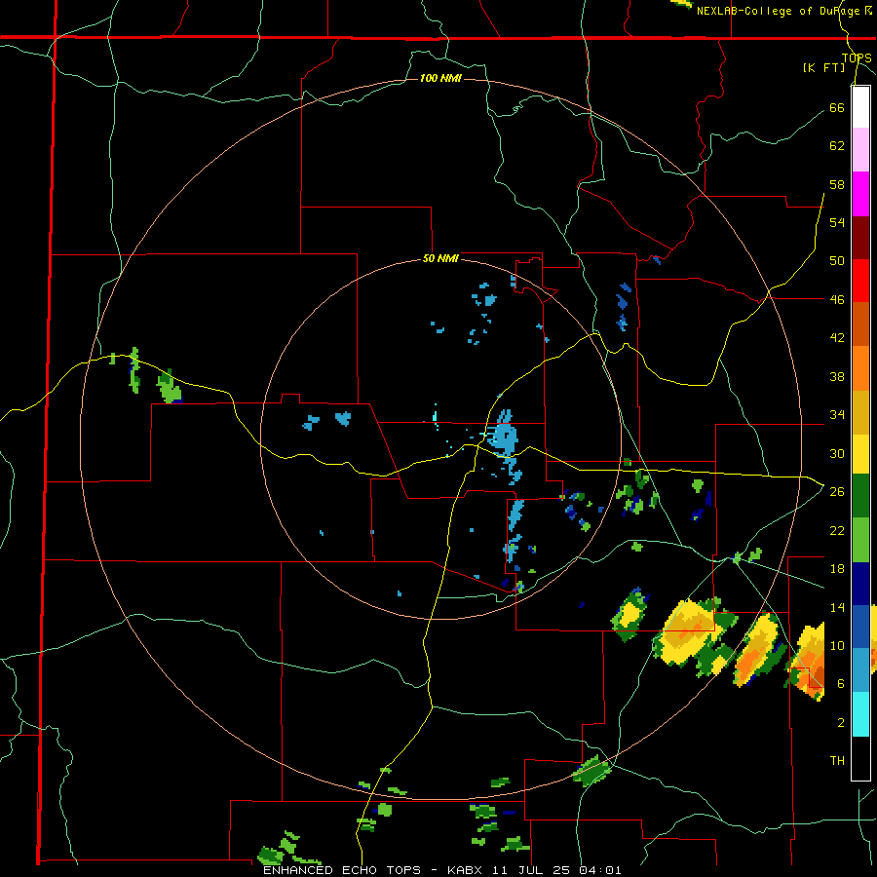
Task: Click the medium blue 14 K FT legend swatch
Action: 860,627
